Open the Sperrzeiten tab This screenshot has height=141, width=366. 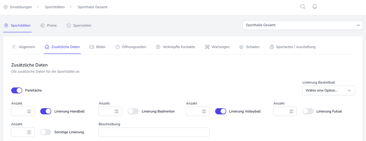[x=79, y=26]
